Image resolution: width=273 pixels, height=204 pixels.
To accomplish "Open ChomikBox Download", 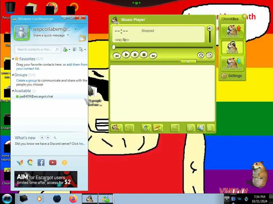I will pos(232,64).
